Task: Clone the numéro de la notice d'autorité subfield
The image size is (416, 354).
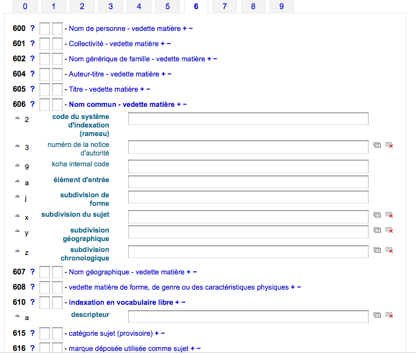Action: [x=377, y=145]
